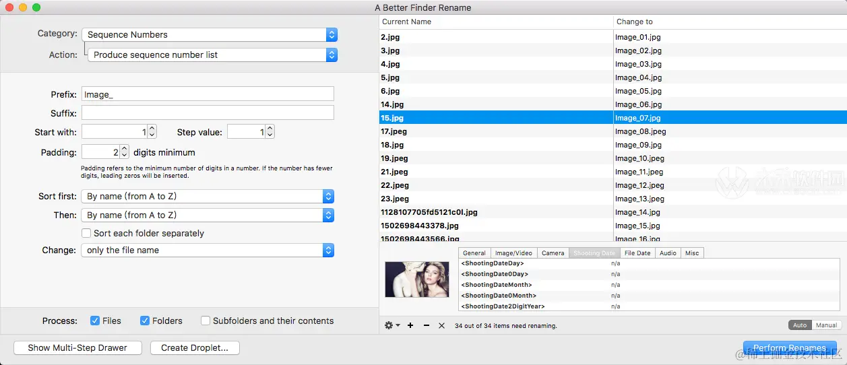Click Perform Renames button
This screenshot has width=847, height=365.
[790, 347]
